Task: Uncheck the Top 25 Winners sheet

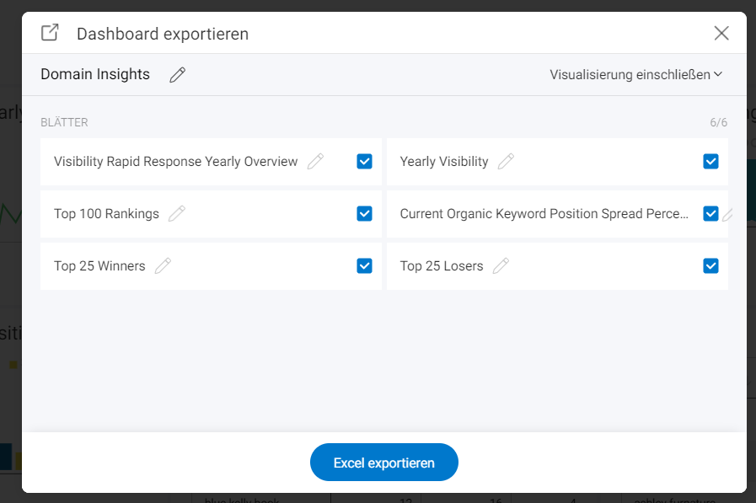Action: click(x=364, y=265)
